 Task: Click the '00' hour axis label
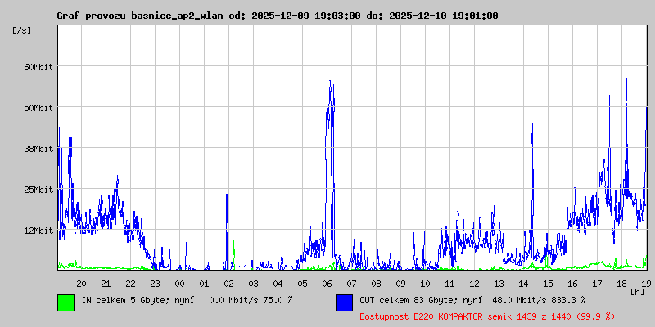[x=179, y=284]
